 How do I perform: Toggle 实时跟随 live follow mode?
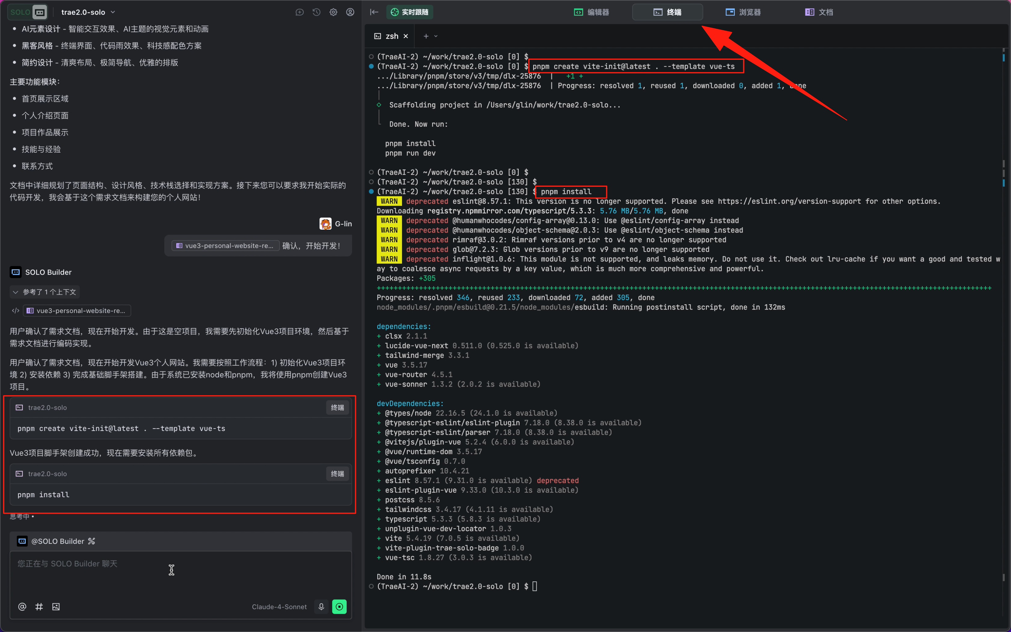pos(409,12)
